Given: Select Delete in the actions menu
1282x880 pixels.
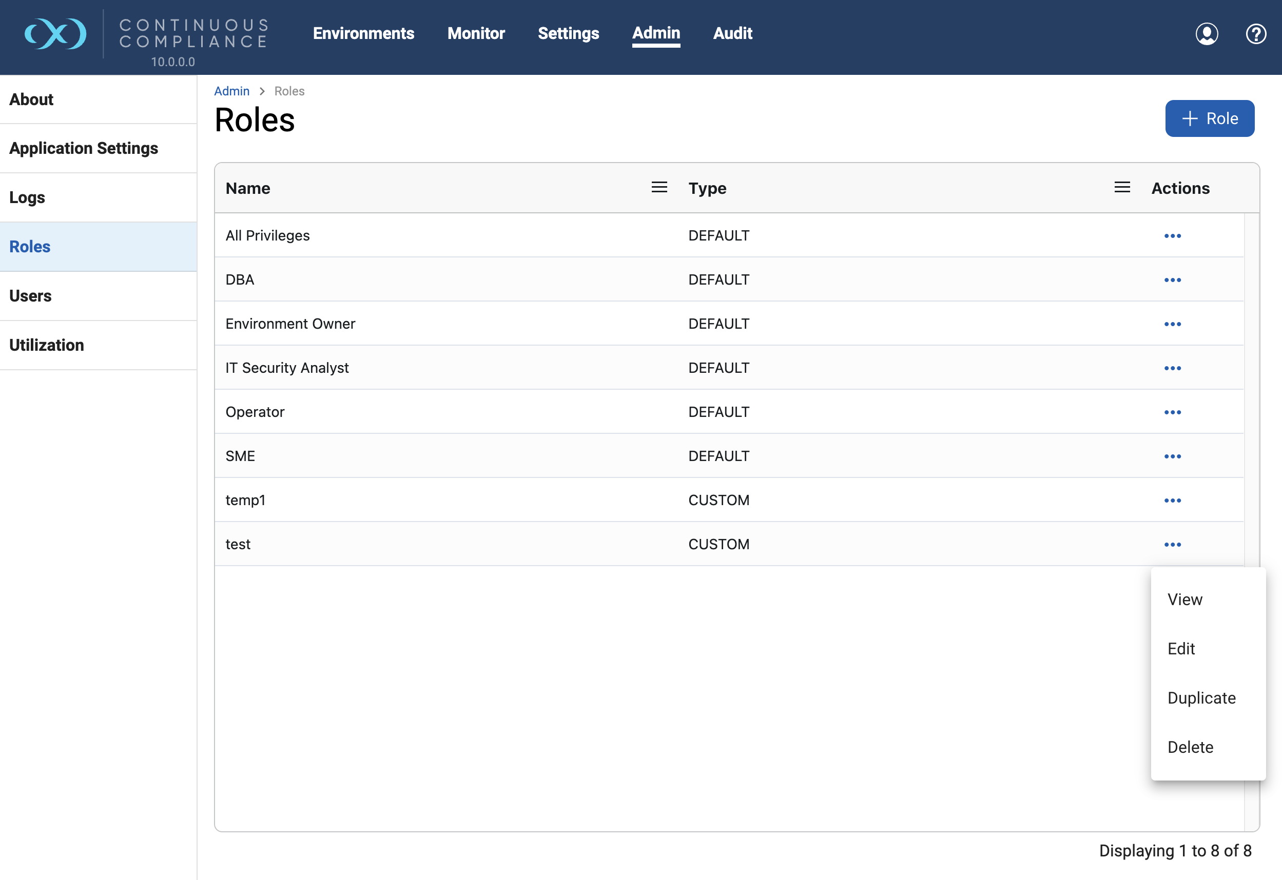Looking at the screenshot, I should [1191, 747].
